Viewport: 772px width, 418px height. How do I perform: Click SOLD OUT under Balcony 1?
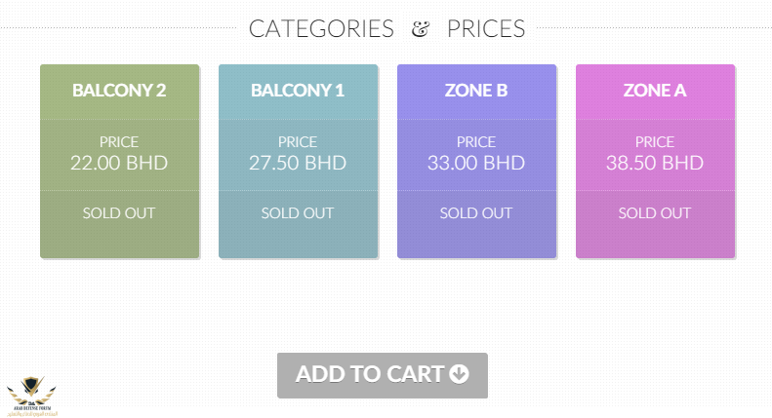tap(298, 212)
